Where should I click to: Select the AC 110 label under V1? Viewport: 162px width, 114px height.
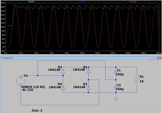[x=28, y=90]
